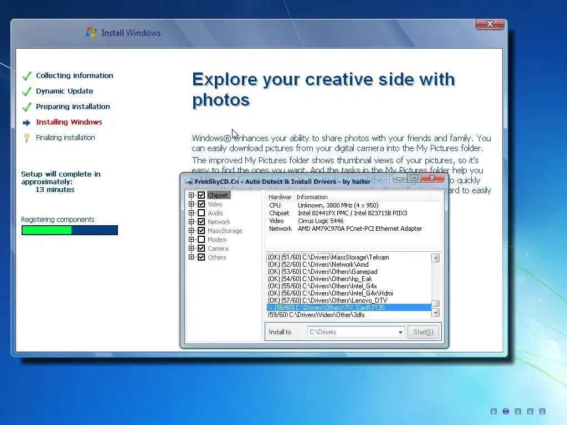
Task: Click the Hardwar column header
Action: coord(280,197)
